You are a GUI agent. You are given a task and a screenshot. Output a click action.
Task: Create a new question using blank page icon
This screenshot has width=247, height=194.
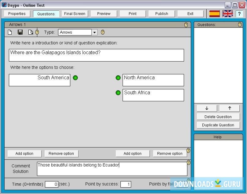coord(9,32)
